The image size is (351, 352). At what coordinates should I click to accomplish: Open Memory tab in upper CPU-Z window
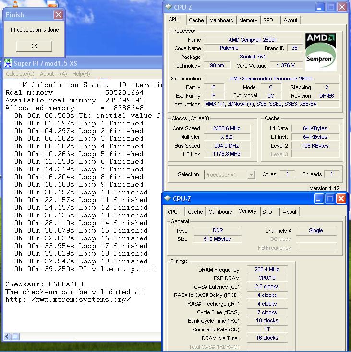(248, 20)
